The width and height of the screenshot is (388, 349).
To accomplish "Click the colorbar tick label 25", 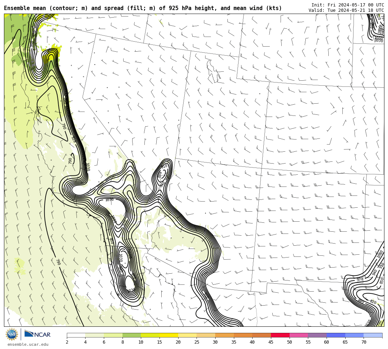I will (197, 342).
